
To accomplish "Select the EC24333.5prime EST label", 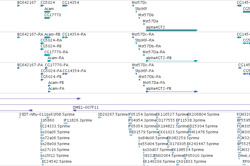I will (x=55, y=126).
